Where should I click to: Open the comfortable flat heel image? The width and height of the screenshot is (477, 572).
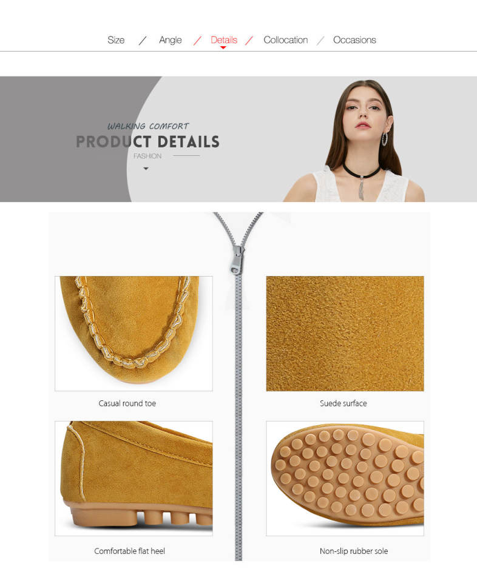134,478
